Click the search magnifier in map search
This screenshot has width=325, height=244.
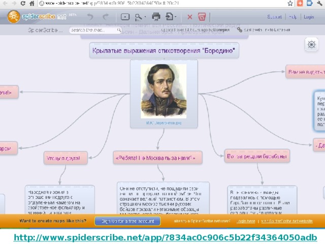(119, 30)
